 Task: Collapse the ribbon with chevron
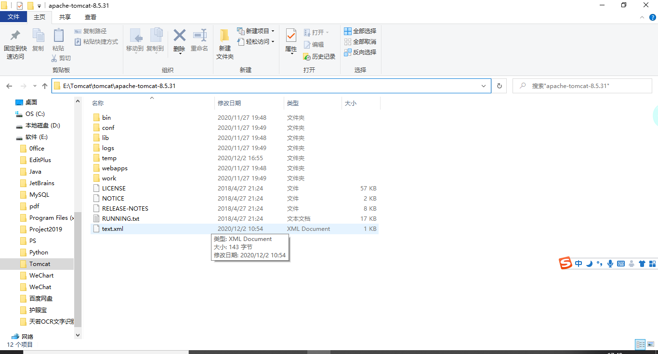pos(642,17)
